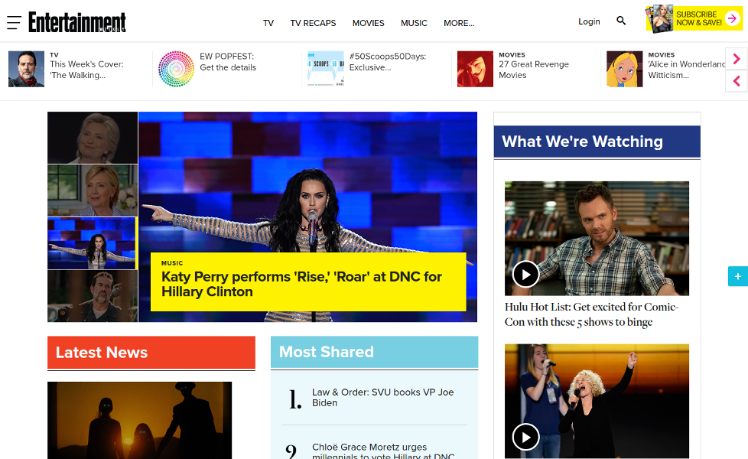Click the search magnifier icon
The width and height of the screenshot is (748, 459).
click(621, 21)
